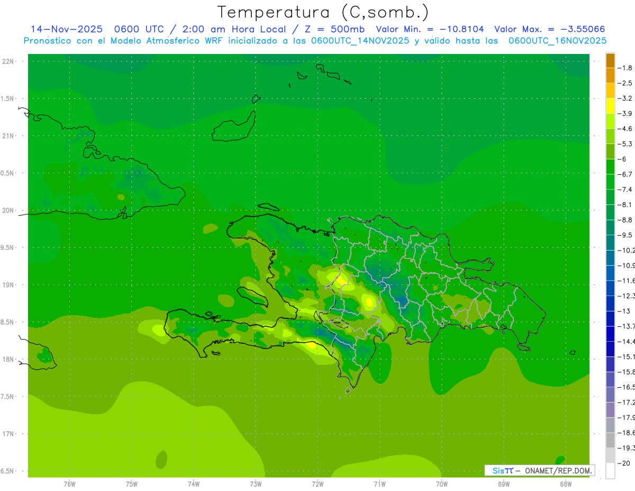
Task: Click the '0600UTC_14NOV2025' initialization time
Action: tap(360, 41)
